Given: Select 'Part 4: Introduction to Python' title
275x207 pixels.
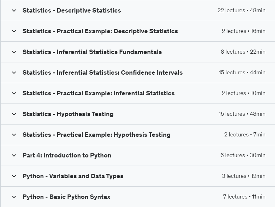Looking at the screenshot, I should click(x=67, y=156).
